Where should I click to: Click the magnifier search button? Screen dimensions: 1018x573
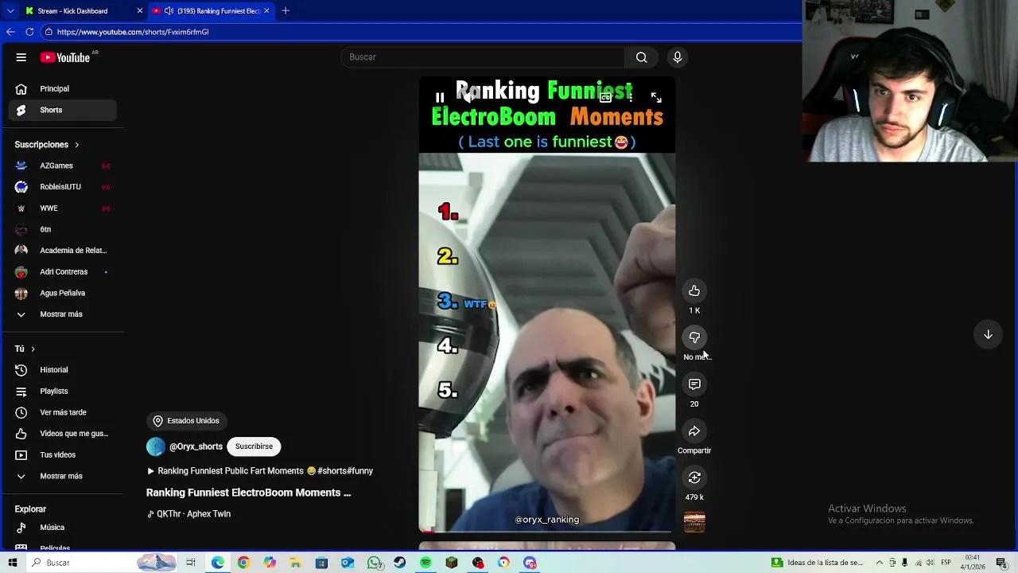[641, 57]
